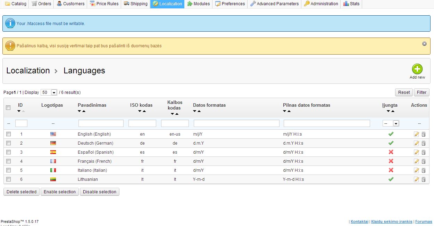Close the yellow warning message

point(424,44)
